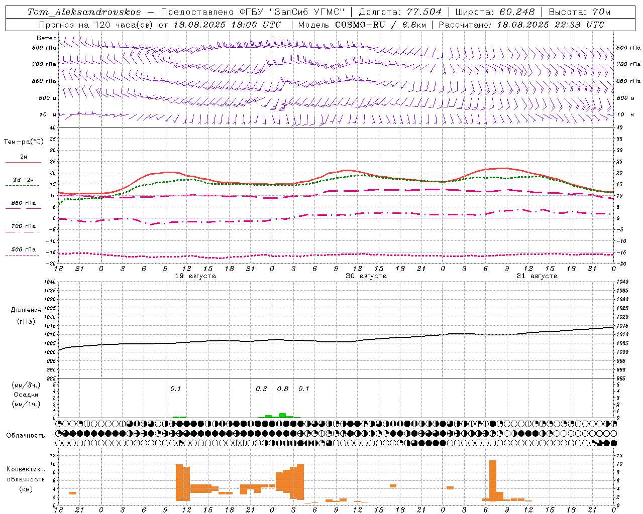Click the Tom_Aleksandrovskoe station title
Image resolution: width=643 pixels, height=514 pixels.
tap(84, 12)
